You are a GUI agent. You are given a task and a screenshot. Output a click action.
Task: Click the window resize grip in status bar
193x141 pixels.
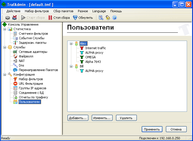point(190,138)
